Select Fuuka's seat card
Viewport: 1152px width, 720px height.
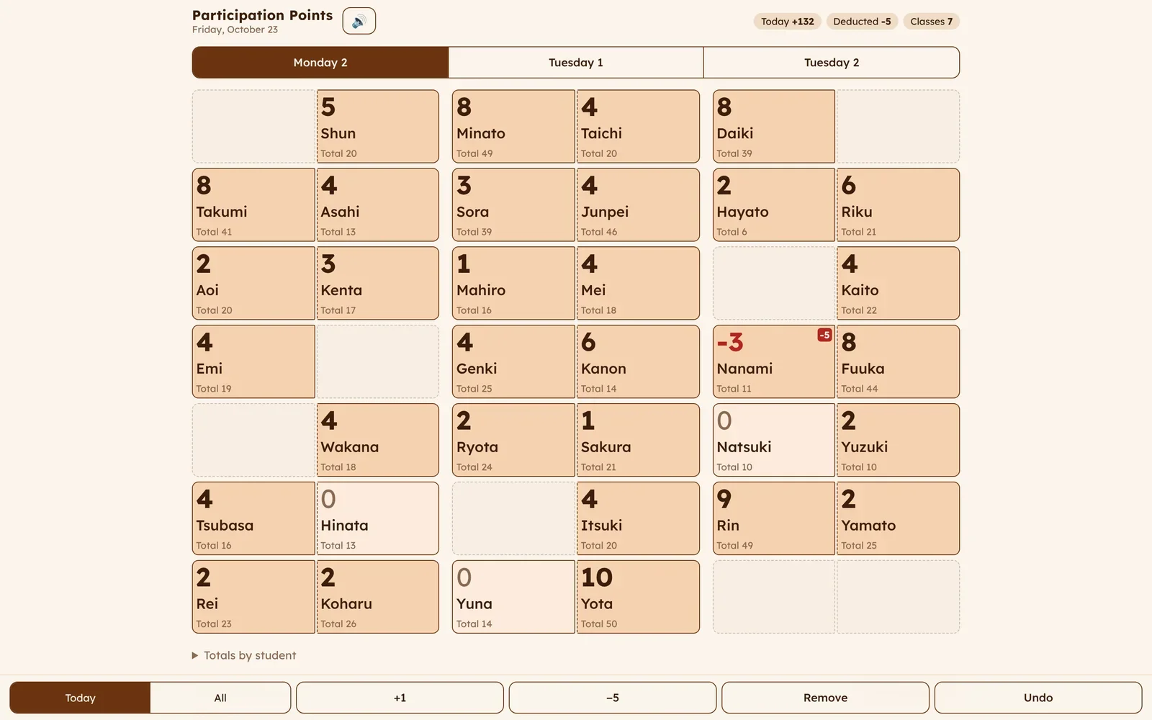[x=899, y=361]
